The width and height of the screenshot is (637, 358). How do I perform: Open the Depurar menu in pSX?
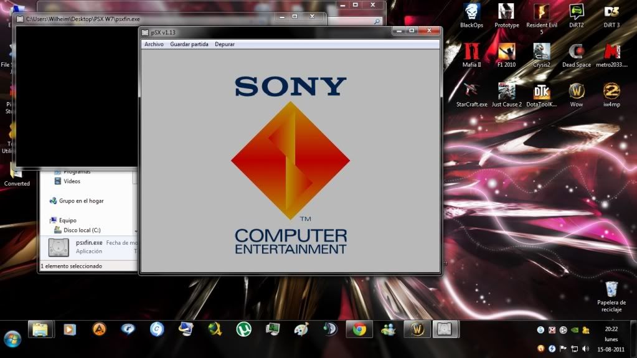click(x=225, y=44)
